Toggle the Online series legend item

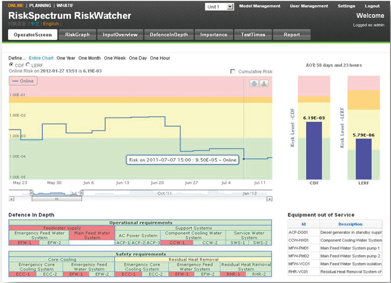(x=23, y=81)
